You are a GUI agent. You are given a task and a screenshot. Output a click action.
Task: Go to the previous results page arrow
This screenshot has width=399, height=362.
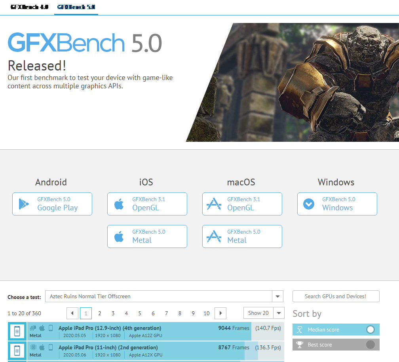pos(72,313)
